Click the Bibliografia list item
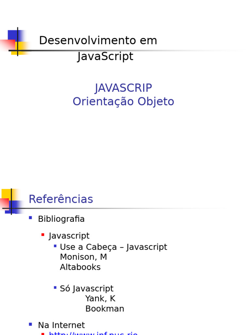Screen dimensions: 251x335 pyautogui.click(x=61, y=219)
